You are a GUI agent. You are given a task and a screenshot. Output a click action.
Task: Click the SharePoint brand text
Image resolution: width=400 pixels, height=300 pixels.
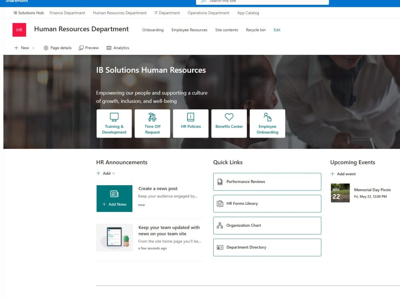point(17,1)
